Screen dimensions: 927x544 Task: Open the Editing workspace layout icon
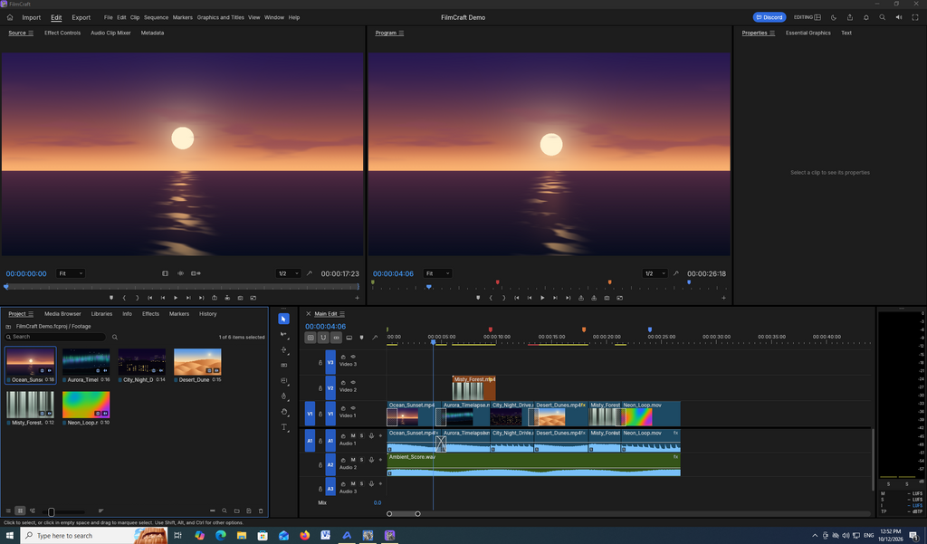pyautogui.click(x=817, y=18)
